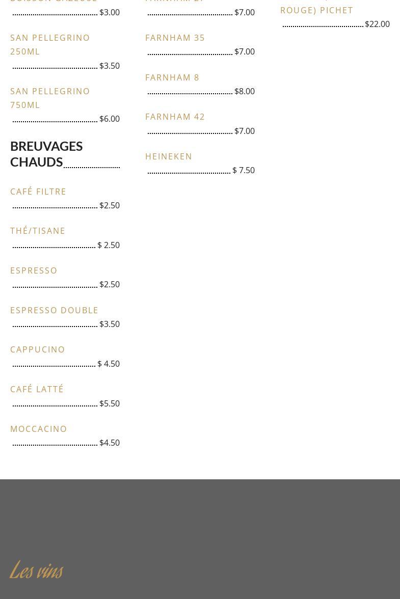The image size is (400, 599).
Task: Click the Rouge) Pichet wine title
Action: (316, 10)
